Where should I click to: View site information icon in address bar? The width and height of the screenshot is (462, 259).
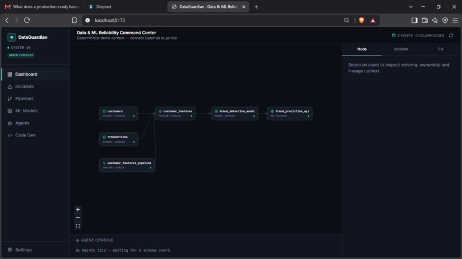click(88, 20)
